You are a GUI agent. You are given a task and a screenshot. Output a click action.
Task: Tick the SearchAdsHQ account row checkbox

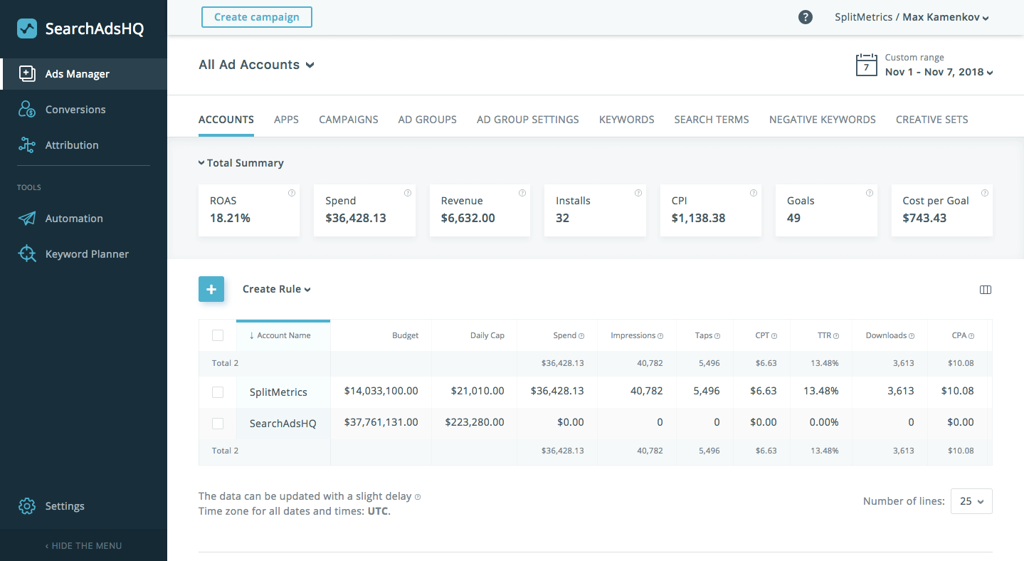pos(218,424)
